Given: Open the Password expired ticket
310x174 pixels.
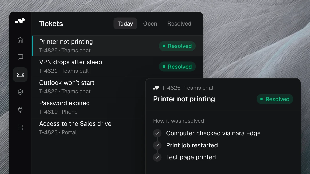Looking at the screenshot, I should click(x=89, y=107).
